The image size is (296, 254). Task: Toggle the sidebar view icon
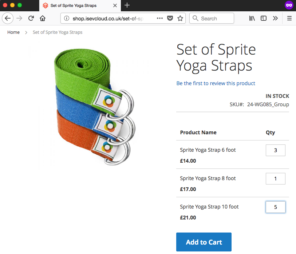coord(264,18)
